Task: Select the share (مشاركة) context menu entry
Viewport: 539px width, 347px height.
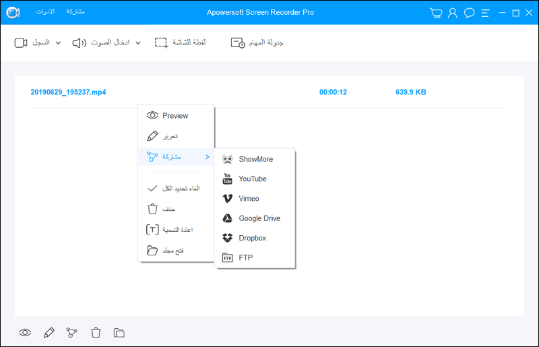Action: (x=176, y=157)
